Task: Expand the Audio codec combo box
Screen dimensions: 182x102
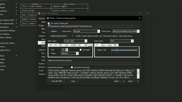Action: point(132,41)
